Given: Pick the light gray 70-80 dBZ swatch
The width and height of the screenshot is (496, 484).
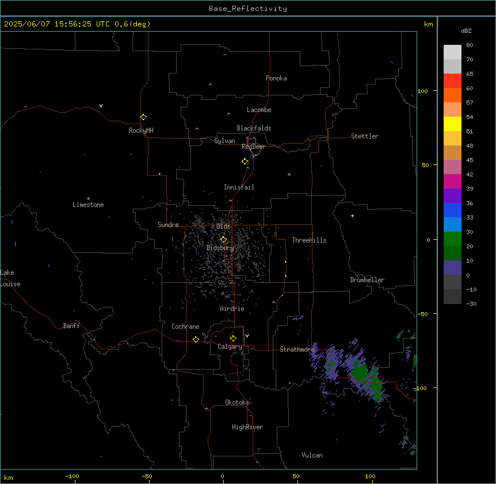Looking at the screenshot, I should 452,52.
